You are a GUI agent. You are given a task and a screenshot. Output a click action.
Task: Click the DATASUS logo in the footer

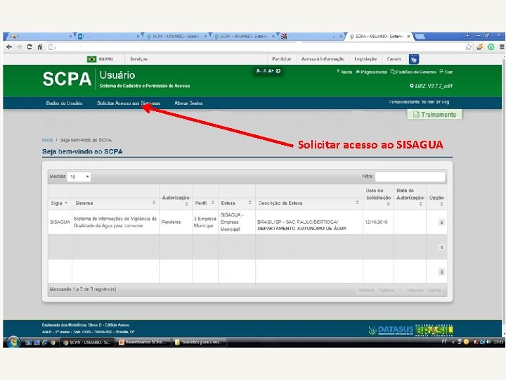coord(391,330)
